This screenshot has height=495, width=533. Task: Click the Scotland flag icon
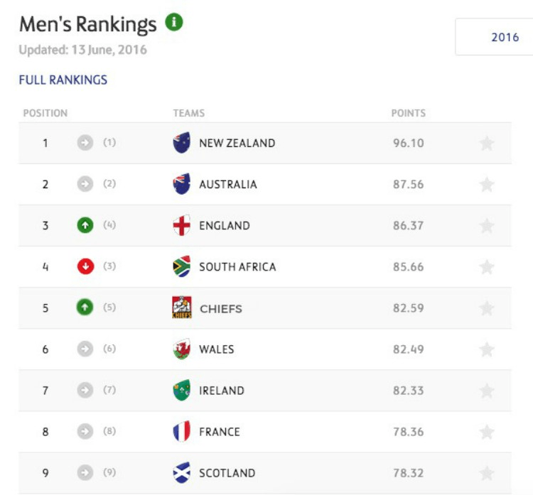pyautogui.click(x=182, y=473)
